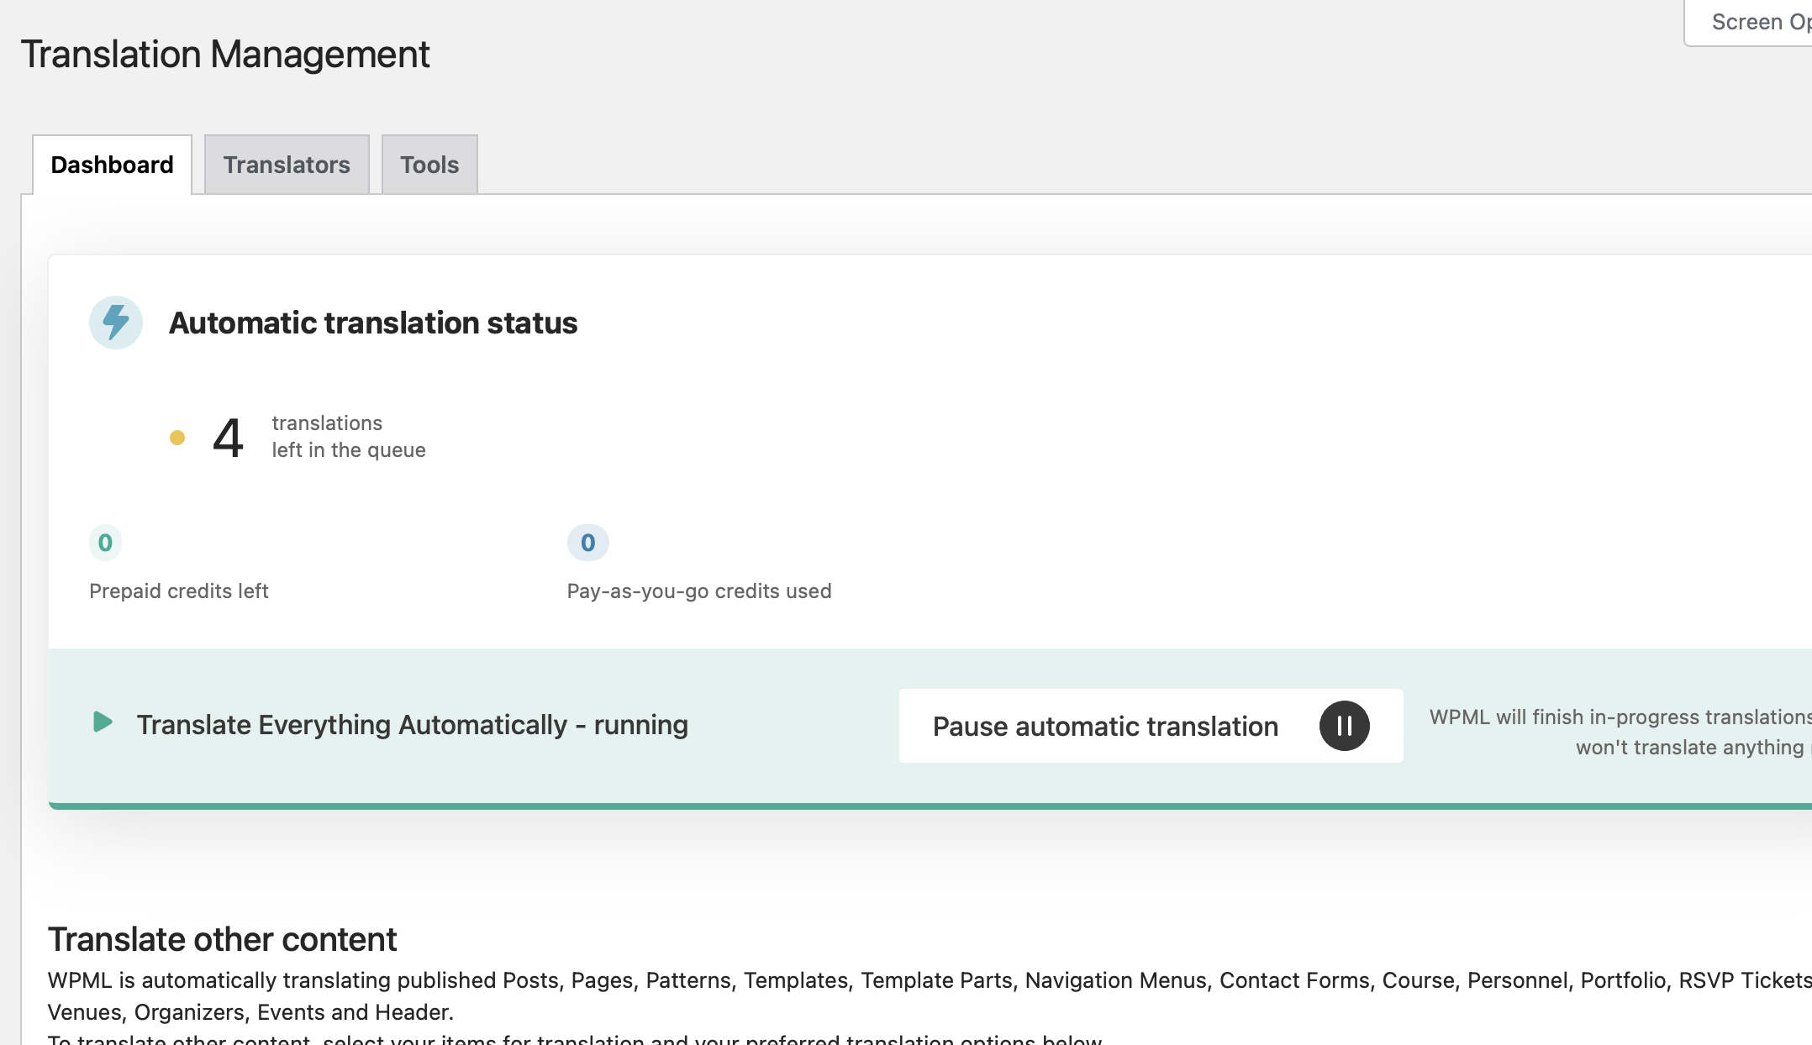1812x1045 pixels.
Task: Click the prepaid credits zero badge
Action: tap(105, 543)
